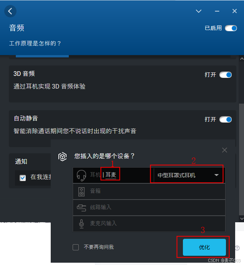Open the 中型耳罩式耳机 dropdown
The height and width of the screenshot is (265, 244).
(188, 175)
